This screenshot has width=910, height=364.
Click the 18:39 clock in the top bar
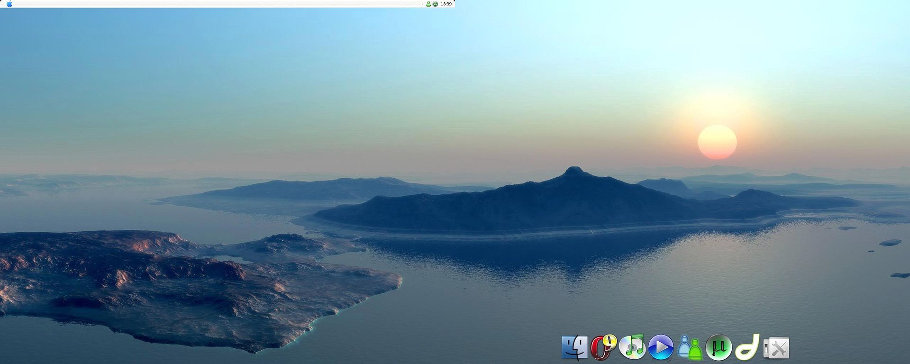pyautogui.click(x=446, y=4)
